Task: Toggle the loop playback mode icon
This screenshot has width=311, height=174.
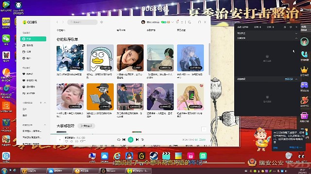Action: pos(119,140)
